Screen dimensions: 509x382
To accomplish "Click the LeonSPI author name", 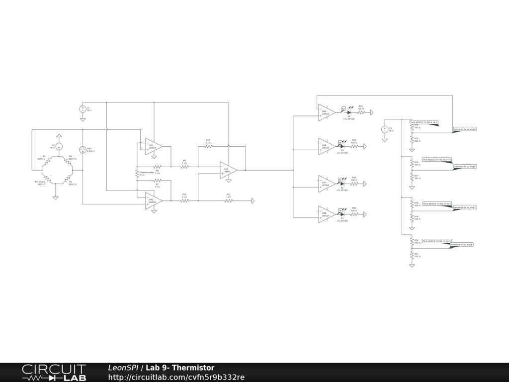I will click(123, 368).
